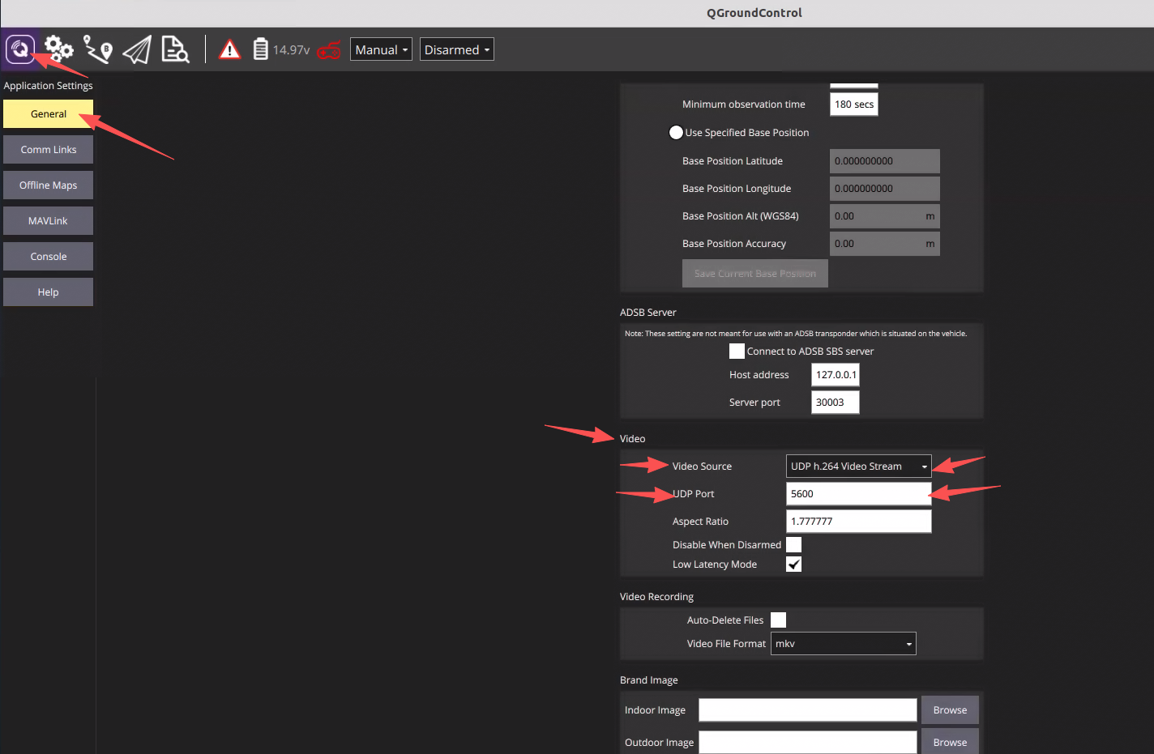
Task: Toggle Disable When Disarmed checkbox
Action: [793, 544]
